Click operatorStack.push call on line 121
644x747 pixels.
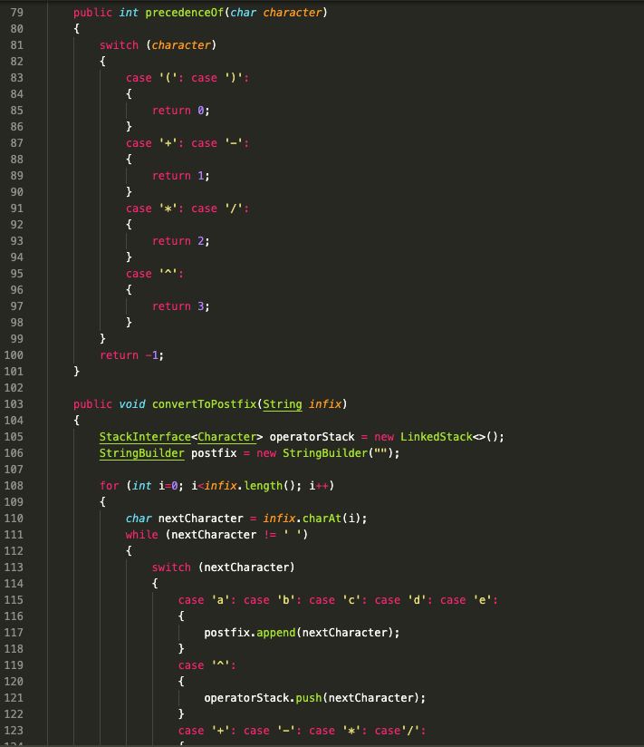tap(314, 698)
